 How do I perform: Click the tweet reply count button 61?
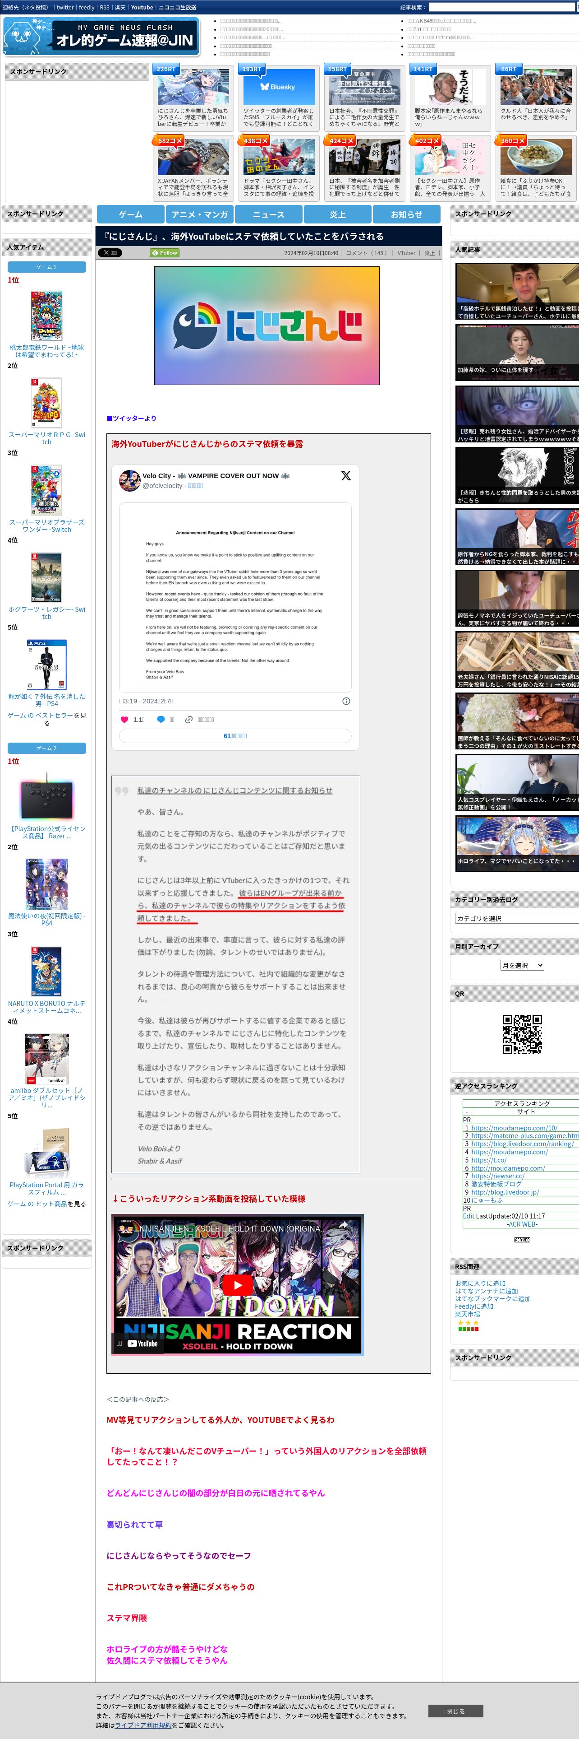coord(235,736)
